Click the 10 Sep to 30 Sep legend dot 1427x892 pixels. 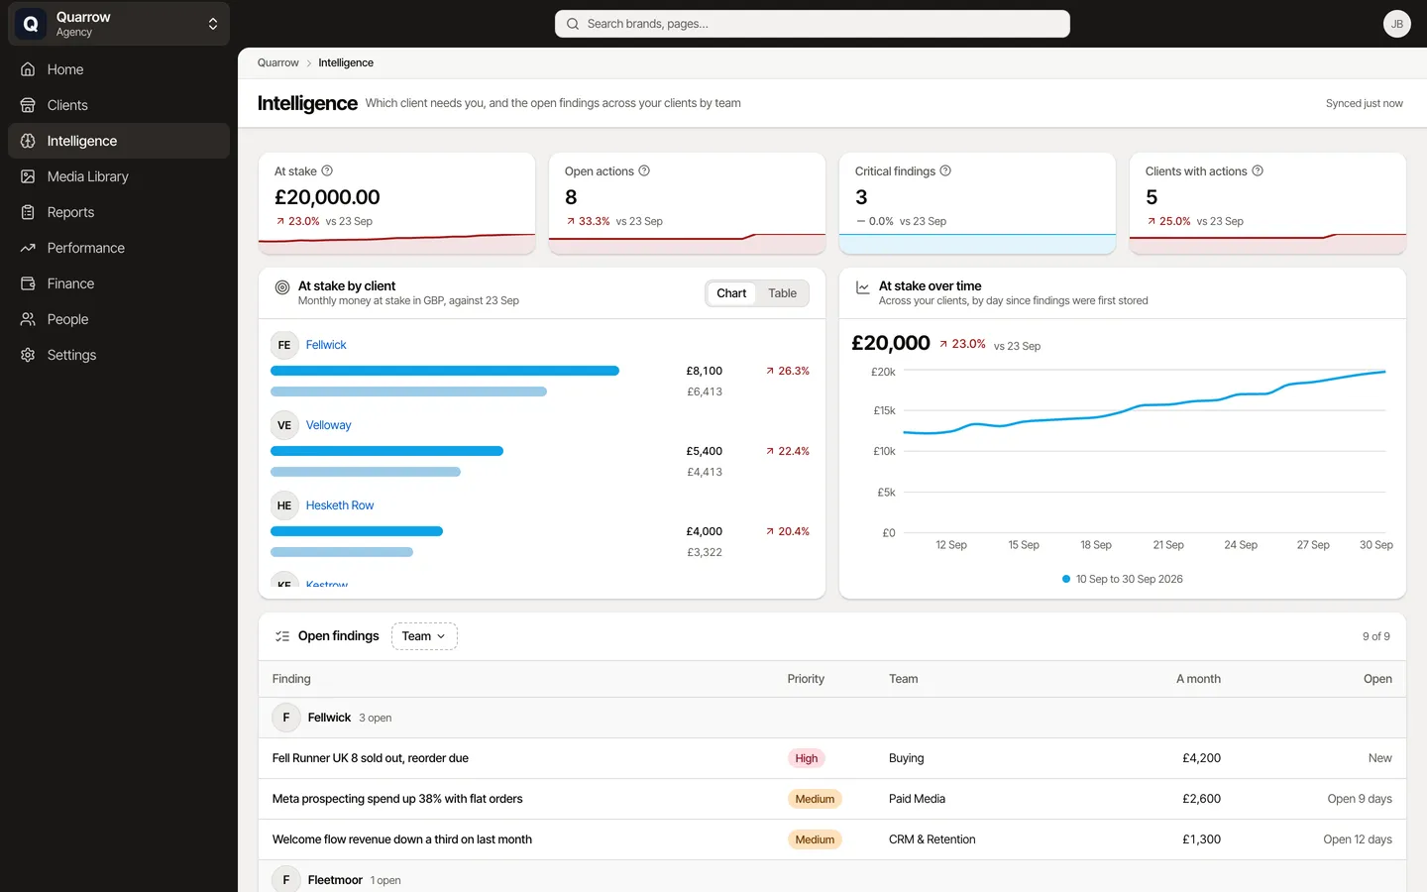(x=1066, y=579)
